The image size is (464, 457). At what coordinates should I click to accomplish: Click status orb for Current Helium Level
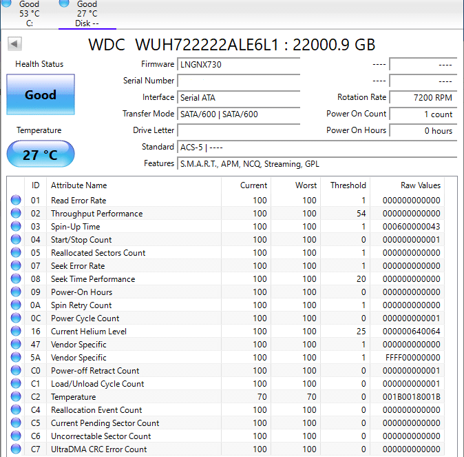point(16,331)
